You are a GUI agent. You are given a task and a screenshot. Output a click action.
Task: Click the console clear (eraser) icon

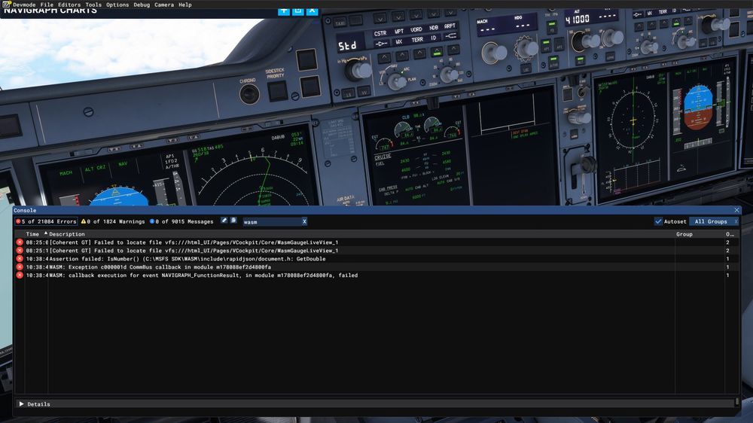224,221
